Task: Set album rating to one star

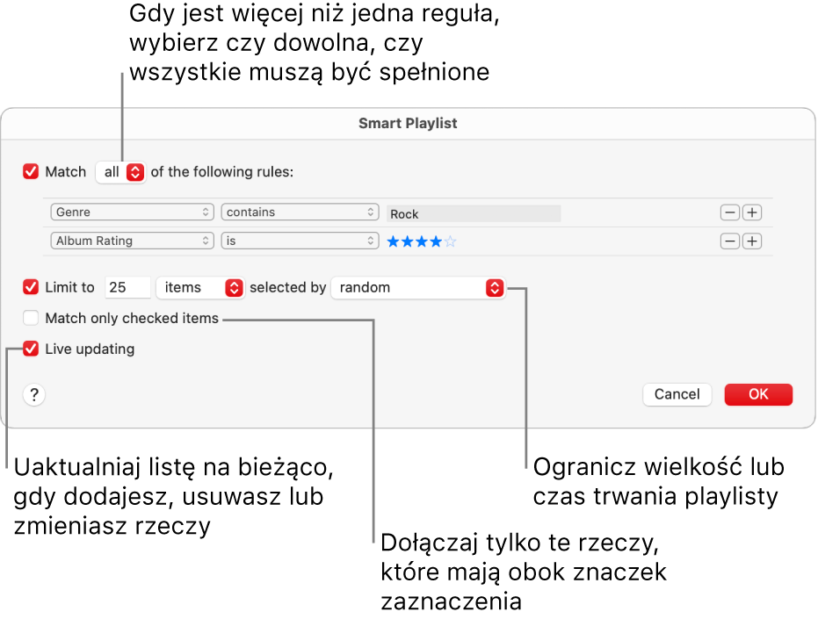Action: 393,241
